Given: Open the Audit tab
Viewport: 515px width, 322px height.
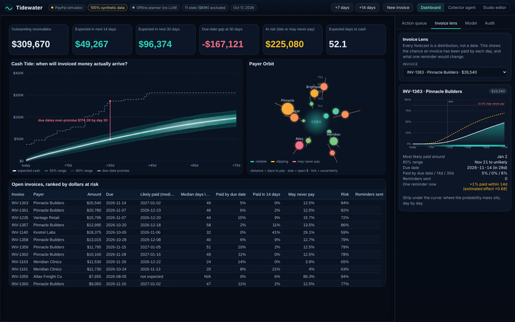Looking at the screenshot, I should (489, 24).
